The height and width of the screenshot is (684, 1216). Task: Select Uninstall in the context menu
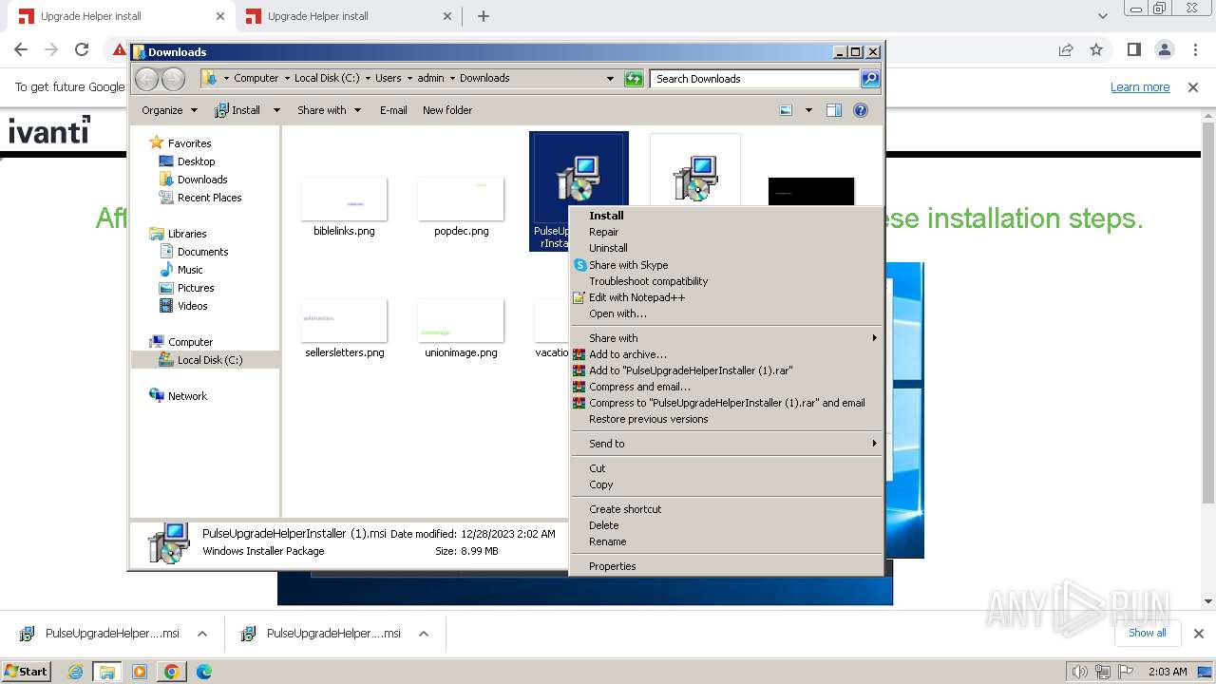(x=608, y=248)
